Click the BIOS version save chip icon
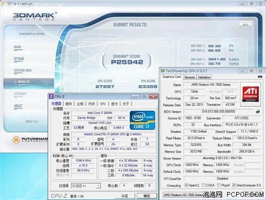The height and width of the screenshot is (200, 266). [x=258, y=111]
